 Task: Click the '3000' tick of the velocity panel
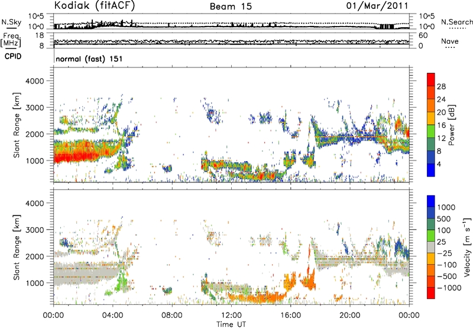point(35,230)
